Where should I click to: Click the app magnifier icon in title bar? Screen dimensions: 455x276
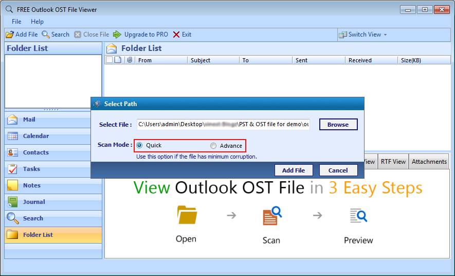coord(9,10)
